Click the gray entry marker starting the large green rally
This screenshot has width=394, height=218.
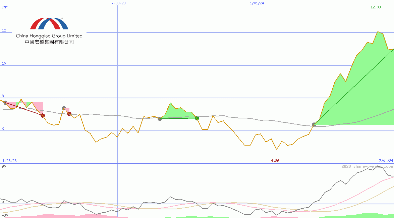(314, 124)
